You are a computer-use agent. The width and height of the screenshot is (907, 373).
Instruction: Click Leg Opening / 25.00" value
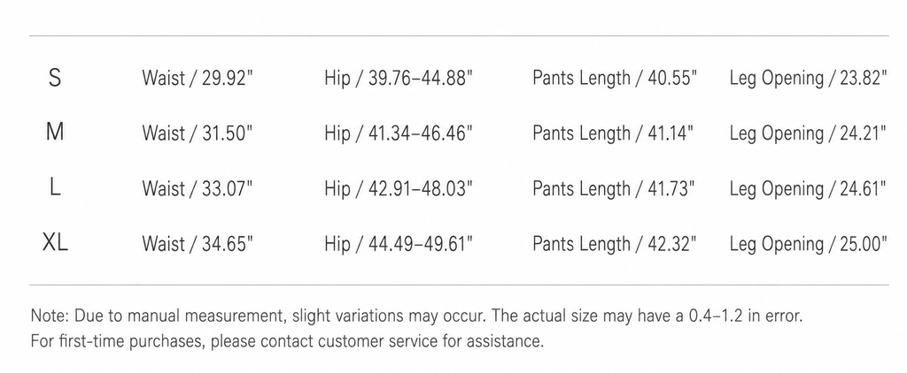(x=809, y=244)
